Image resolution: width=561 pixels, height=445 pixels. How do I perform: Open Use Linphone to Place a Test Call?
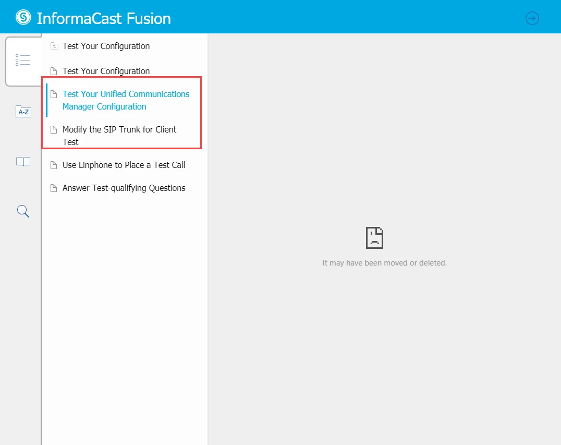coord(124,165)
